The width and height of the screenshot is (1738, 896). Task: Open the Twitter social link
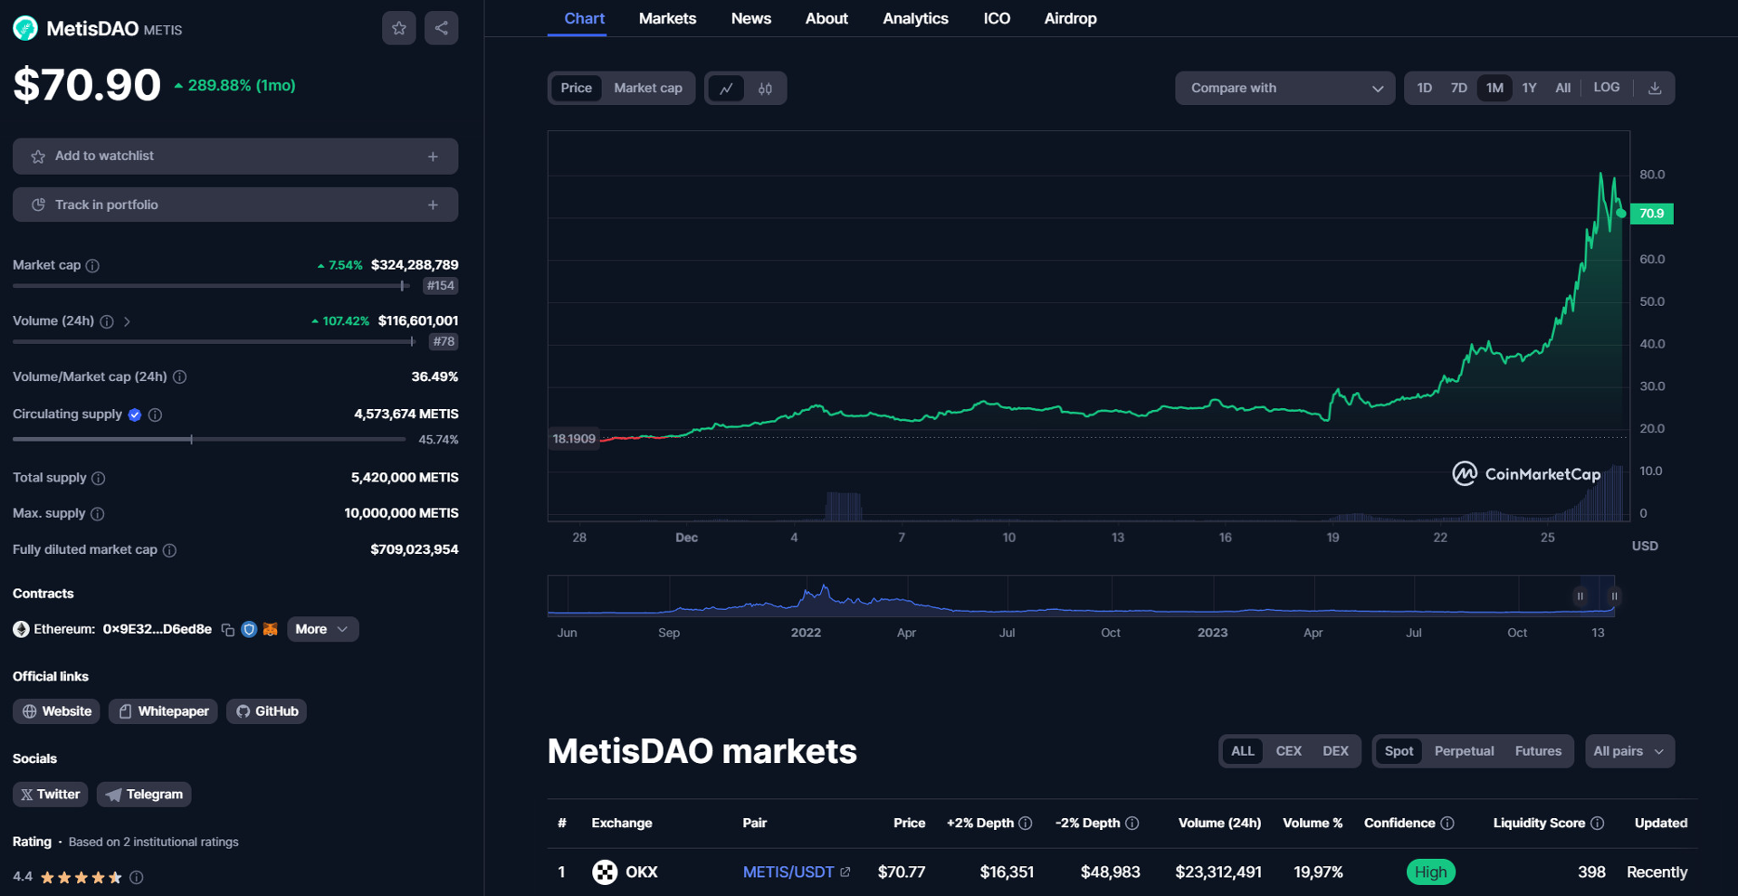click(50, 795)
